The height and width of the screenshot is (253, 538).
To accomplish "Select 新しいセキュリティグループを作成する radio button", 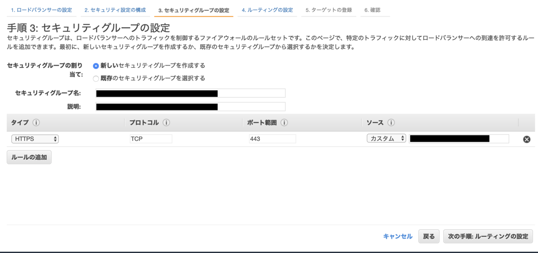I will 95,65.
